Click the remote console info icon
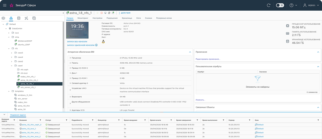The height and width of the screenshot is (139, 322). pos(96,45)
